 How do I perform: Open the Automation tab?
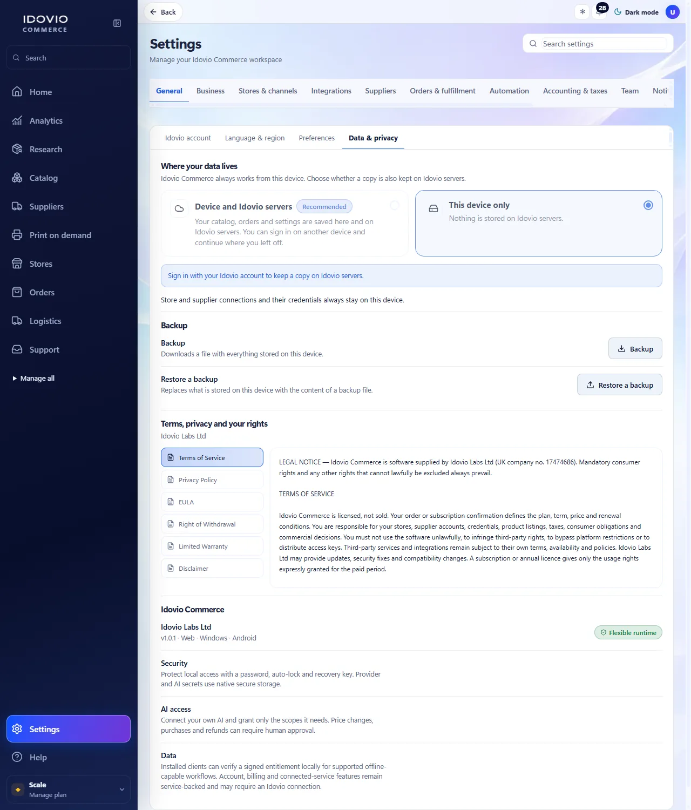coord(509,91)
